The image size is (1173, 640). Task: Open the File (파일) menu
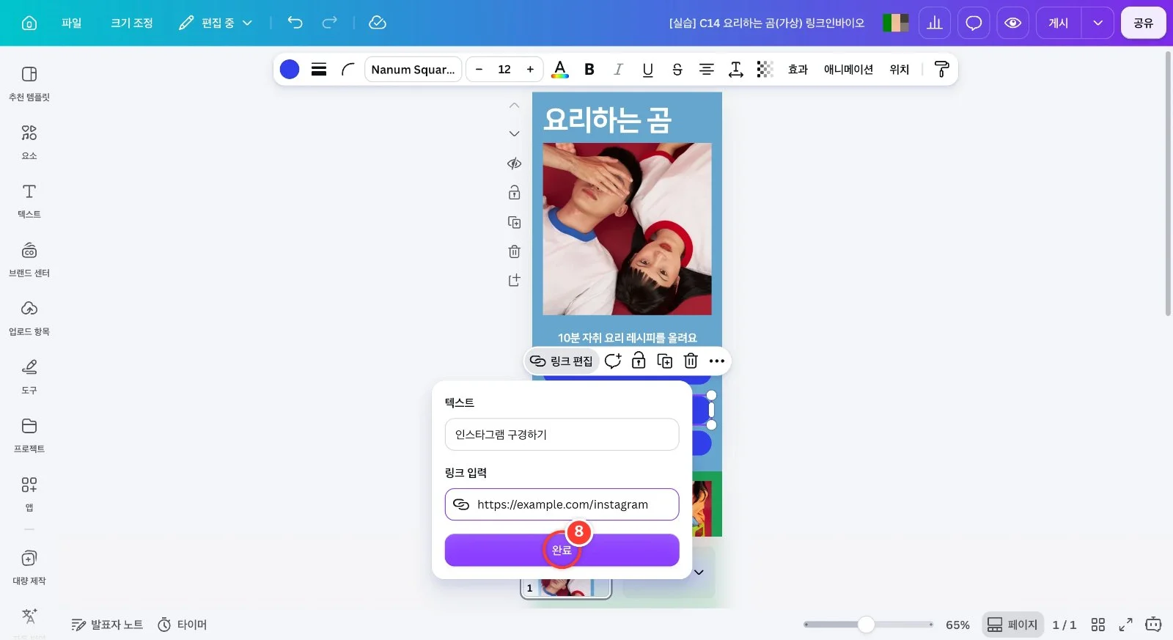[72, 23]
